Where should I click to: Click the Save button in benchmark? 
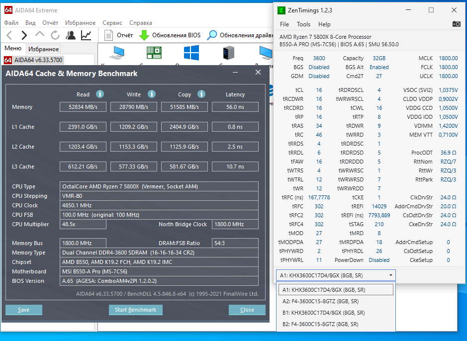(24, 310)
